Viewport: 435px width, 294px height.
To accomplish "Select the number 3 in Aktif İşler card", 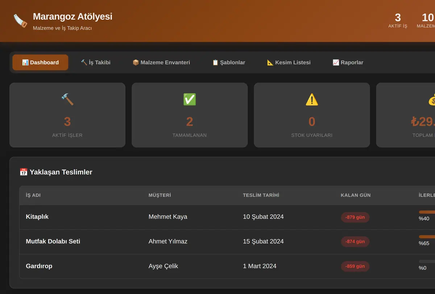I will point(67,121).
